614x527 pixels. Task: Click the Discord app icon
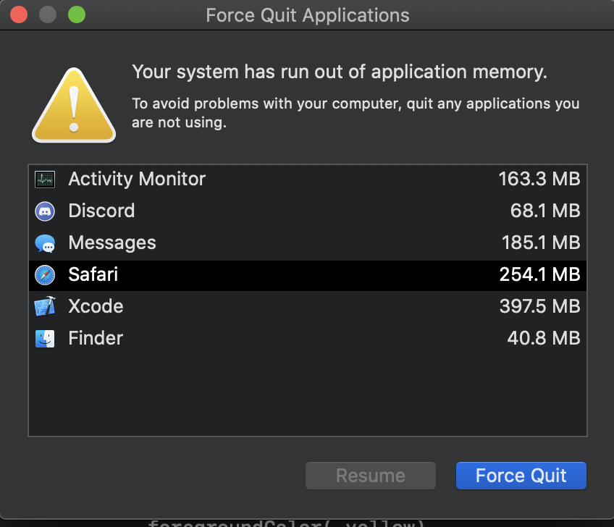pos(45,211)
